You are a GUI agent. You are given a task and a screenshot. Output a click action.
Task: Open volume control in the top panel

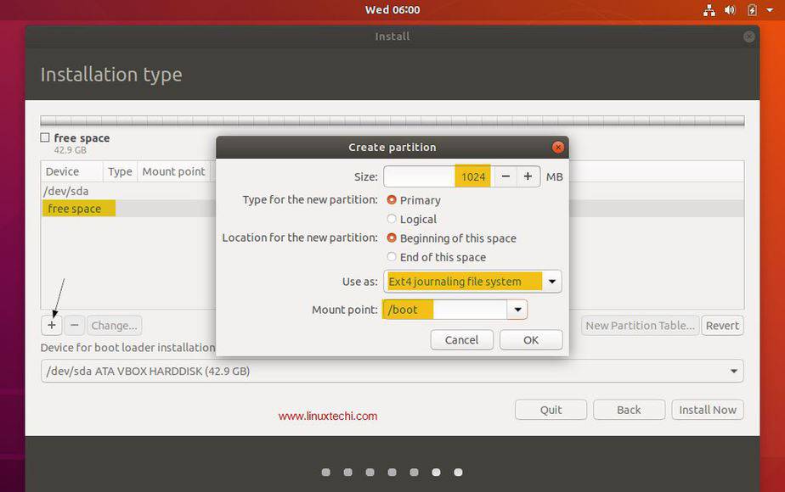point(731,9)
